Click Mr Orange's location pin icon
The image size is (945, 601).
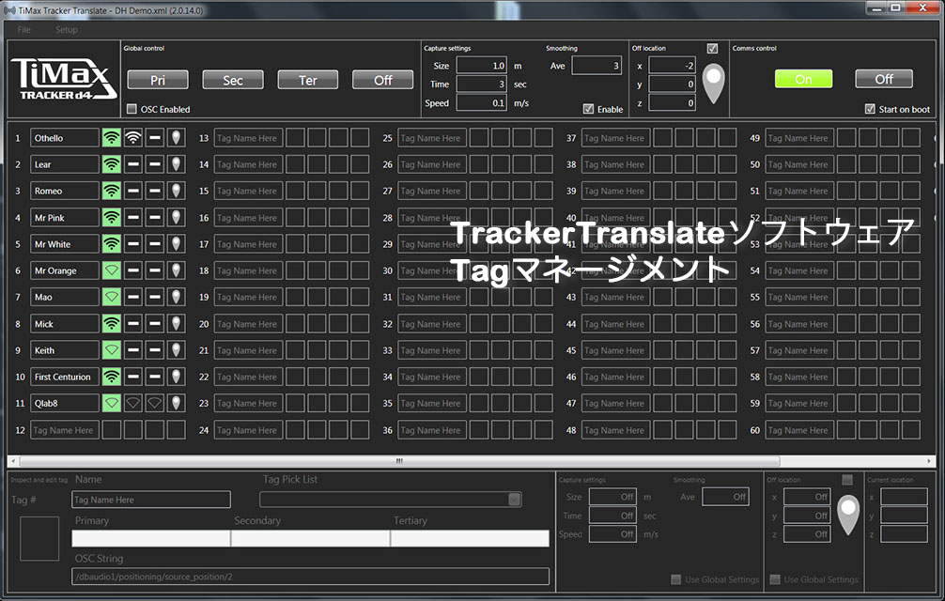point(176,270)
